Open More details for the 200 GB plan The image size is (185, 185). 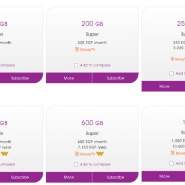[x=69, y=78]
